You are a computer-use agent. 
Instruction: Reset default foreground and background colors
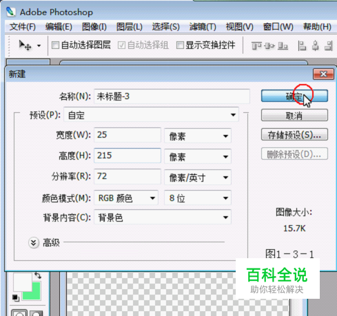click(x=16, y=297)
